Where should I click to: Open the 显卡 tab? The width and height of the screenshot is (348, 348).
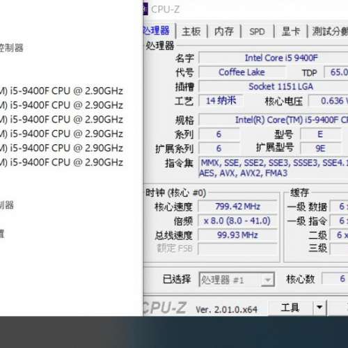[291, 31]
